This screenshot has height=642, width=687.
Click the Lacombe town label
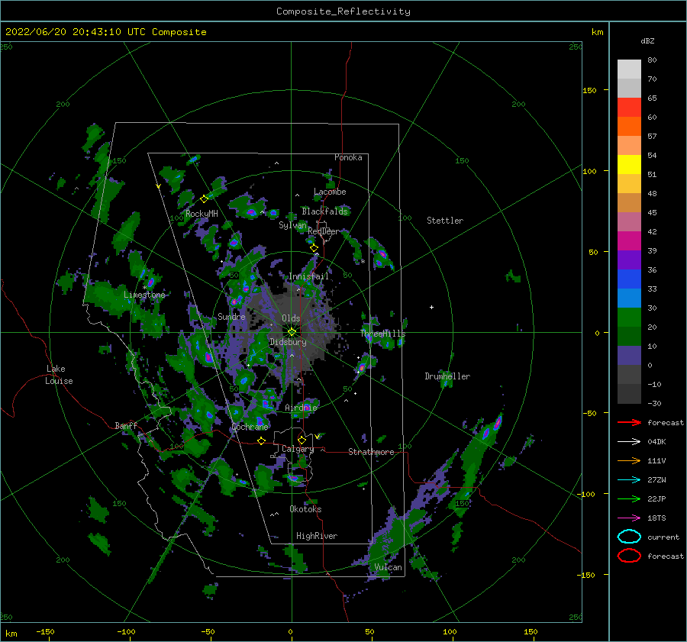(330, 192)
